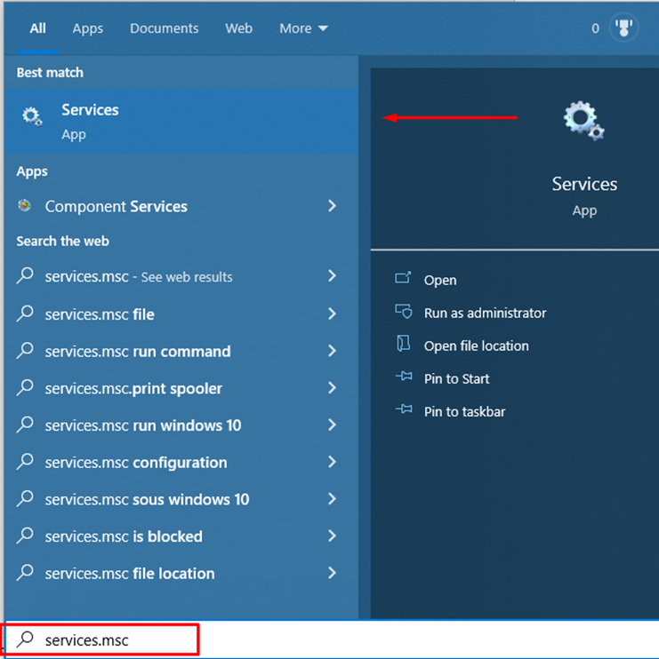Viewport: 659px width, 659px height.
Task: Select 'services.msc file location' web suggestion
Action: tap(130, 573)
